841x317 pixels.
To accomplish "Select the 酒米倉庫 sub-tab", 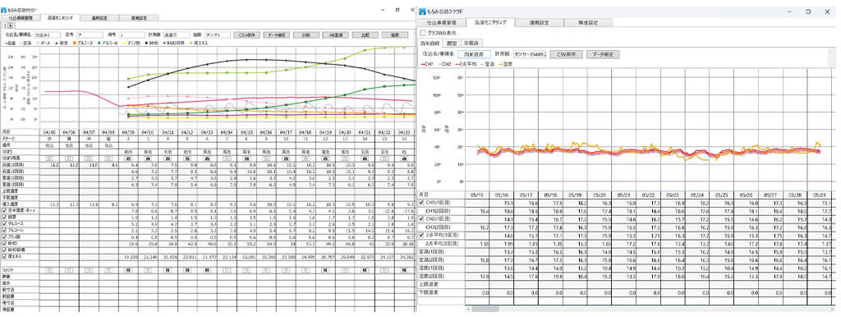I will pyautogui.click(x=430, y=43).
